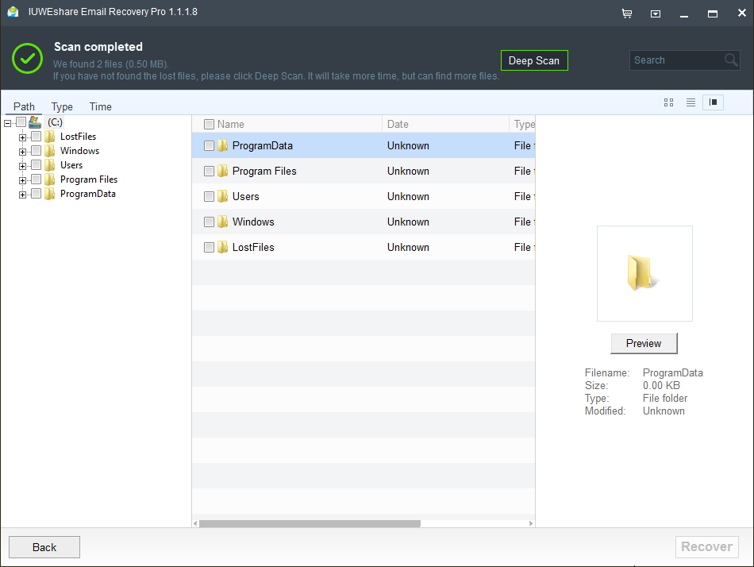Click the shopping cart purchase icon
Viewport: 754px width, 567px height.
pyautogui.click(x=627, y=13)
